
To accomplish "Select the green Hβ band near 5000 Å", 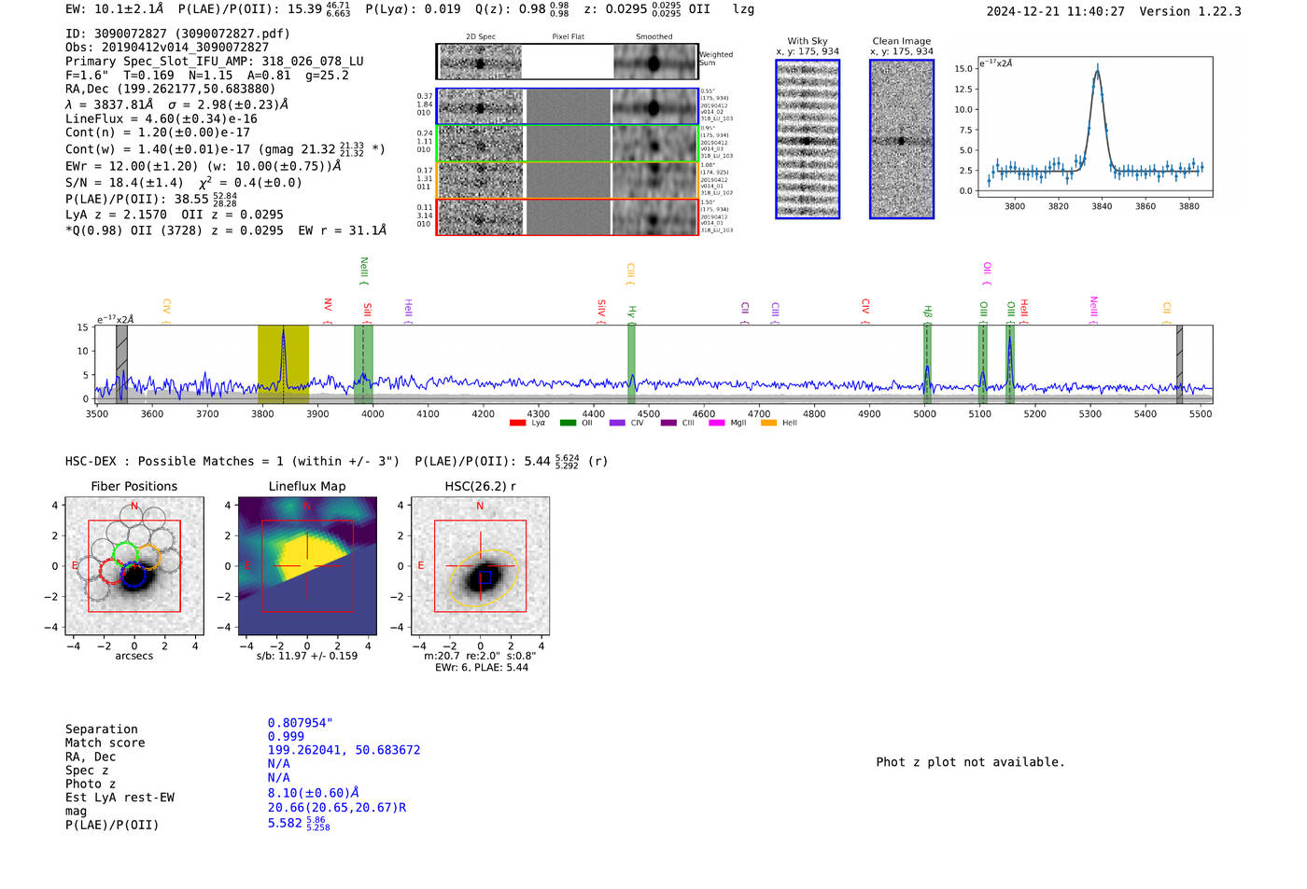I will 927,364.
